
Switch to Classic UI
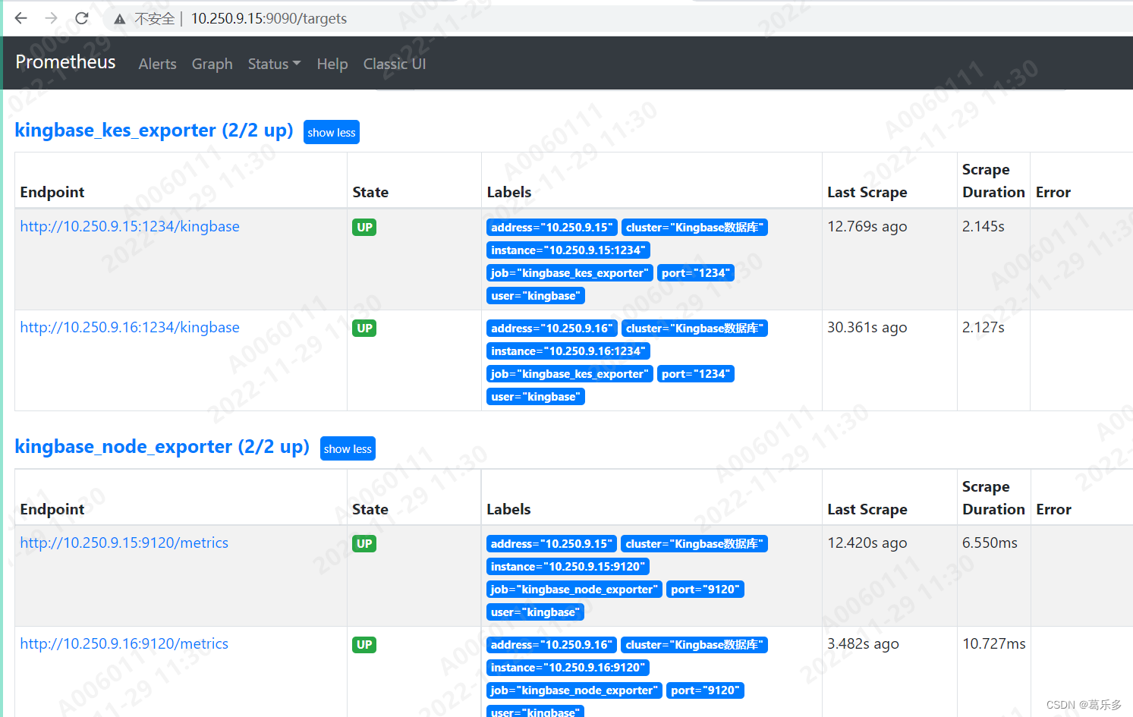tap(395, 64)
